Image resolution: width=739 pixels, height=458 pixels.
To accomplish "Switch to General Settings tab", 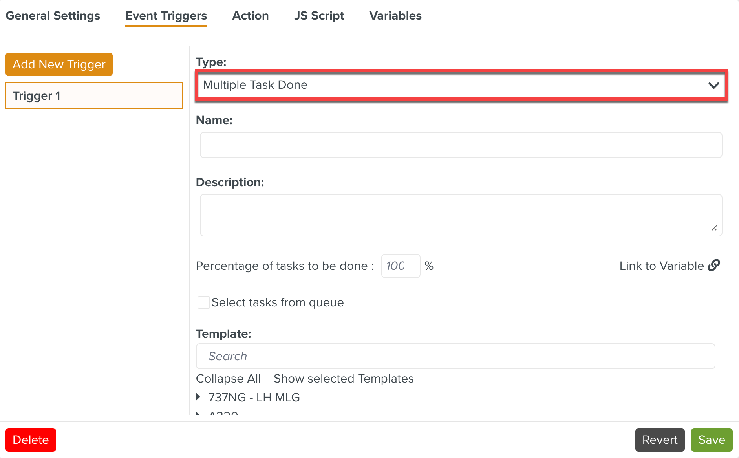I will pyautogui.click(x=53, y=16).
